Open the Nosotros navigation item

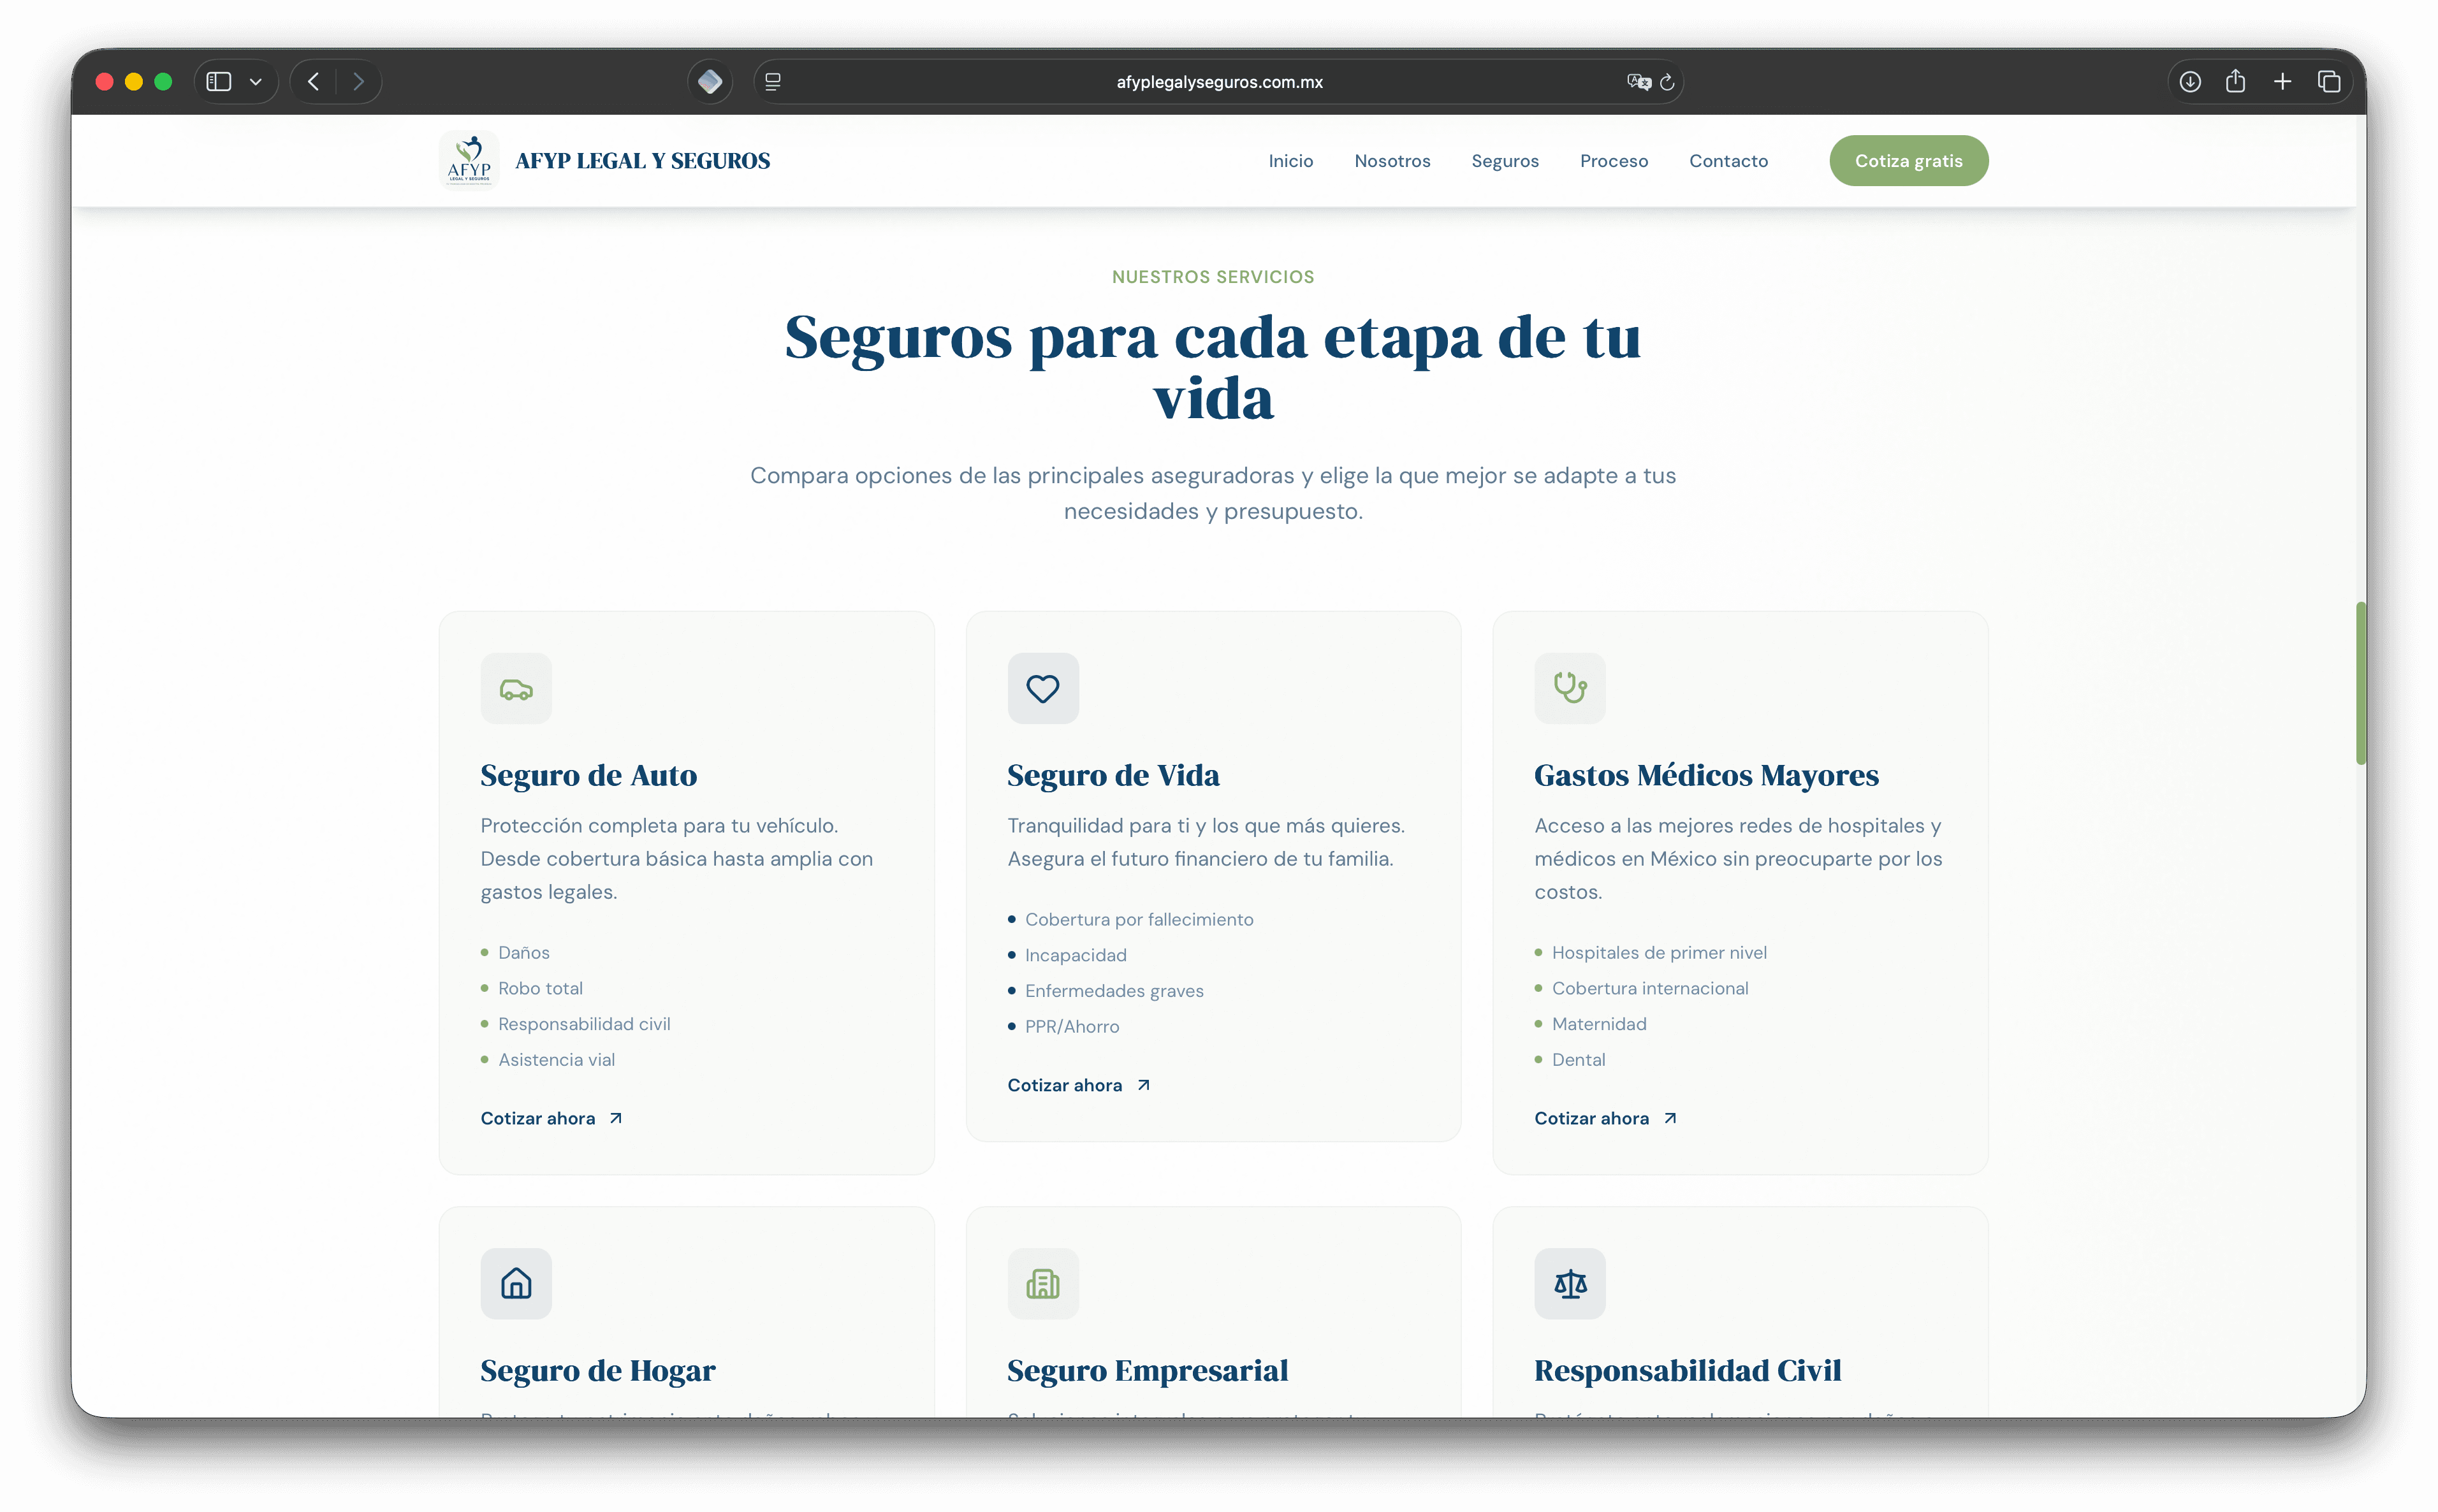point(1392,161)
